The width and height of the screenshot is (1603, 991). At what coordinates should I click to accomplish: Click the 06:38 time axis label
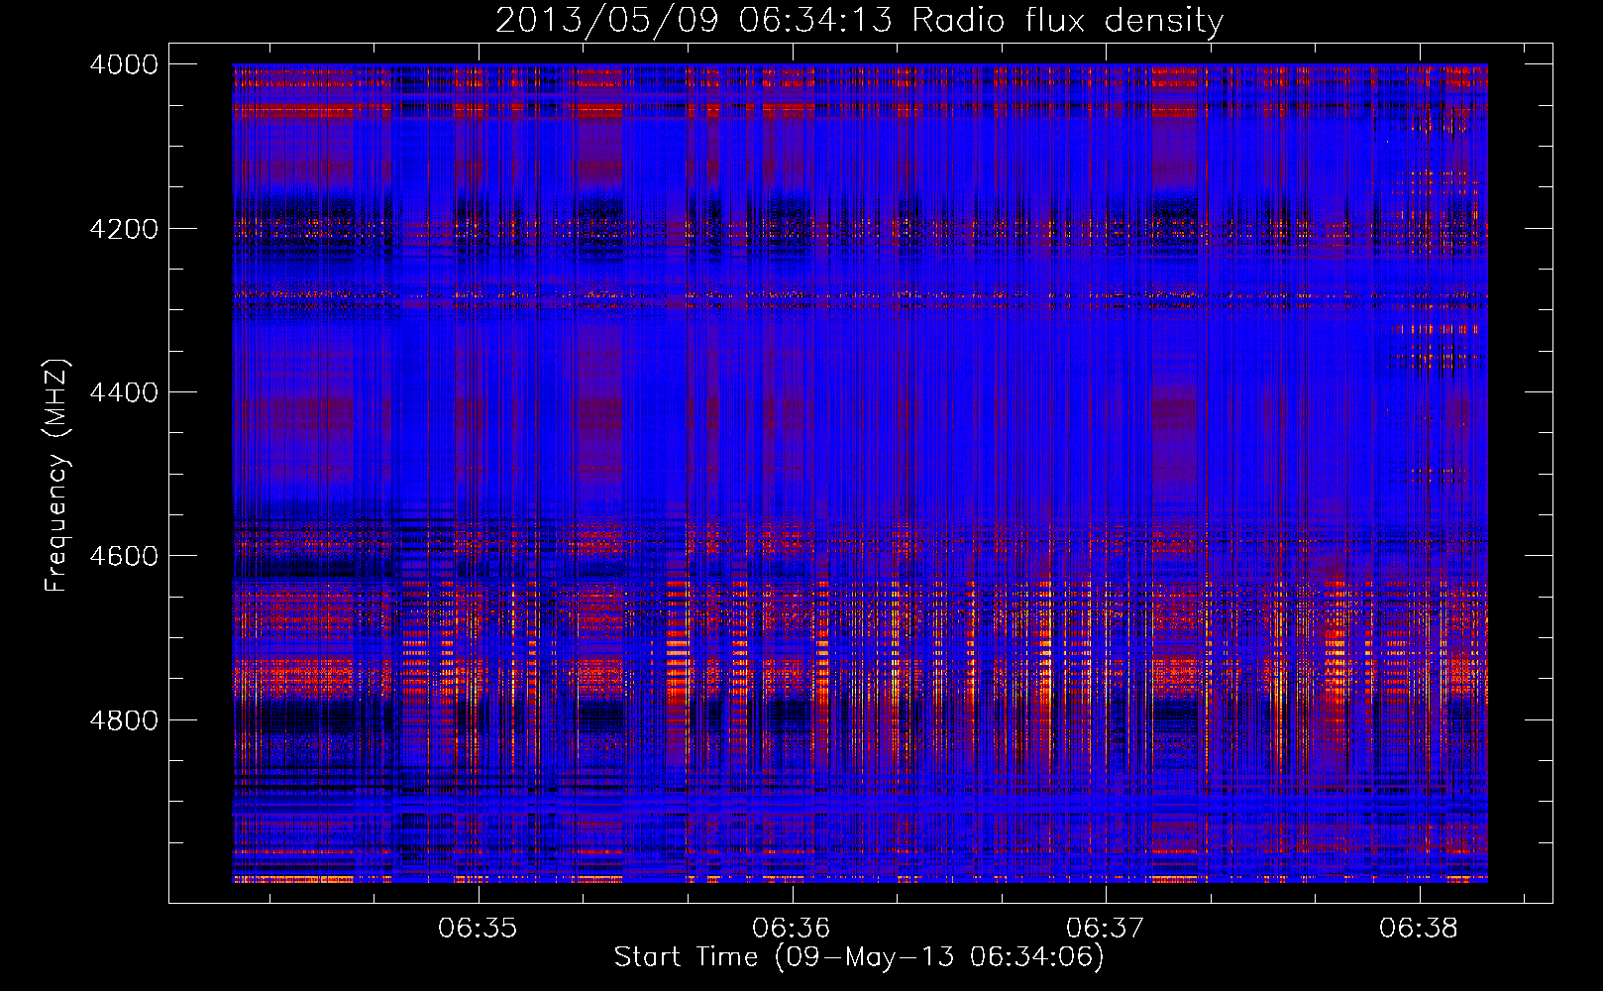[1419, 929]
